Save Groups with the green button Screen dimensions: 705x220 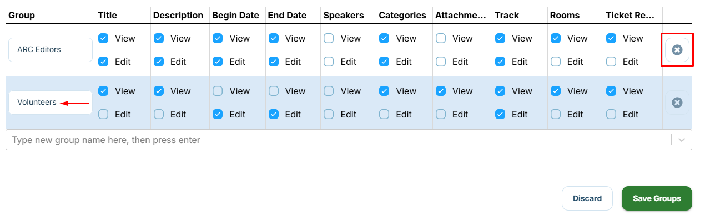pos(657,198)
